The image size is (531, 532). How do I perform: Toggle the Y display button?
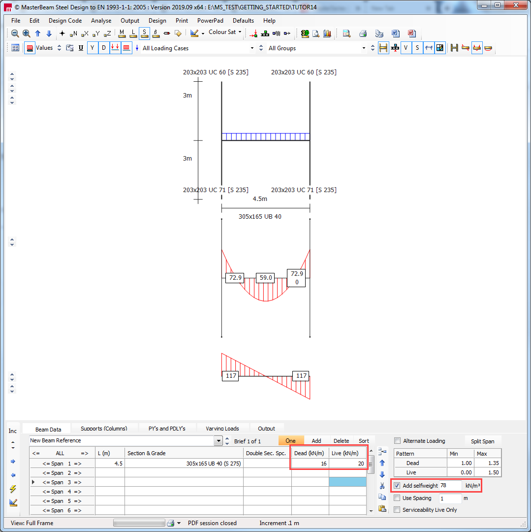92,48
